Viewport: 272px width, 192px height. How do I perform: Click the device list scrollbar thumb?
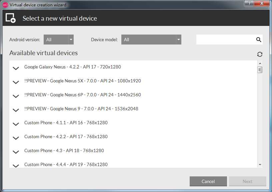[260, 70]
